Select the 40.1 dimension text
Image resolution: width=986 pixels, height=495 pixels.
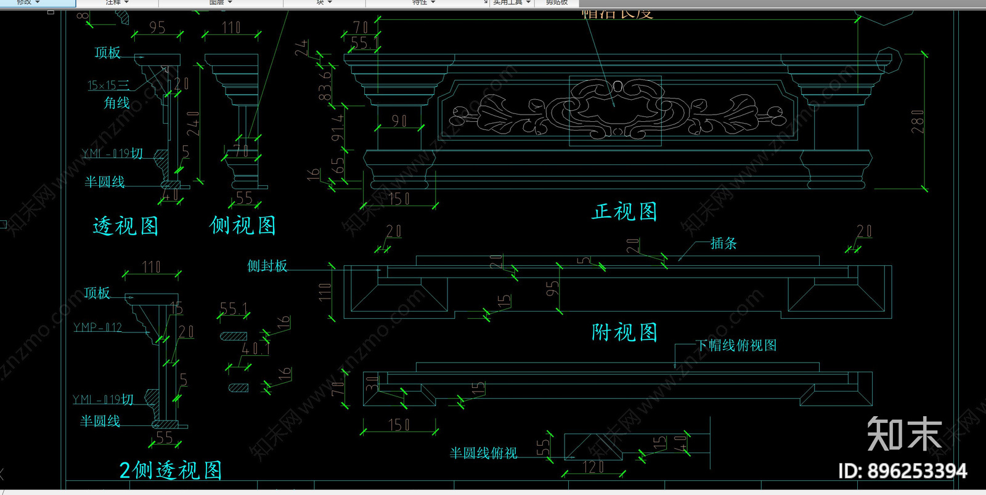click(x=255, y=348)
